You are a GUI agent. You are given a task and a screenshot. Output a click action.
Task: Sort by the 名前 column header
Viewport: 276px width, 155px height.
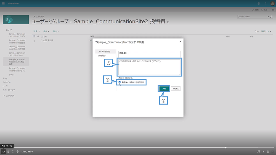45,37
